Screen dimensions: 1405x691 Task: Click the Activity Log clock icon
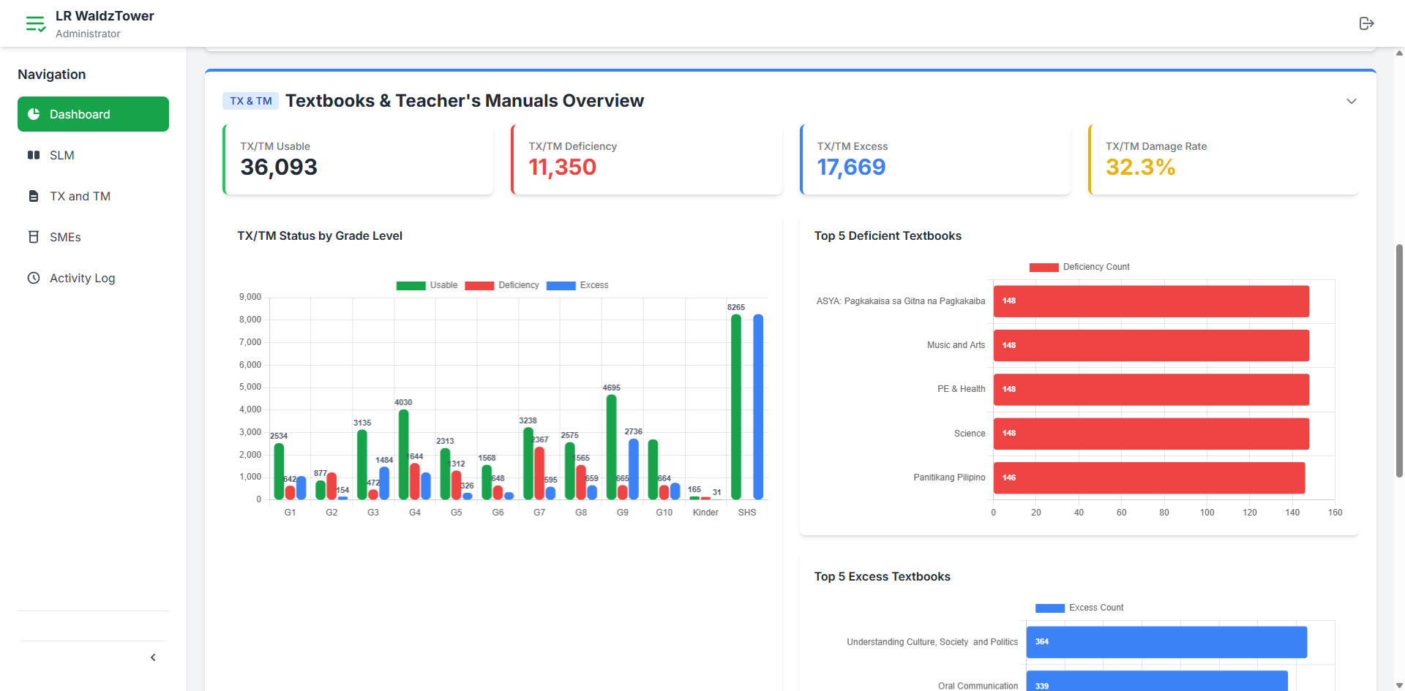(34, 278)
